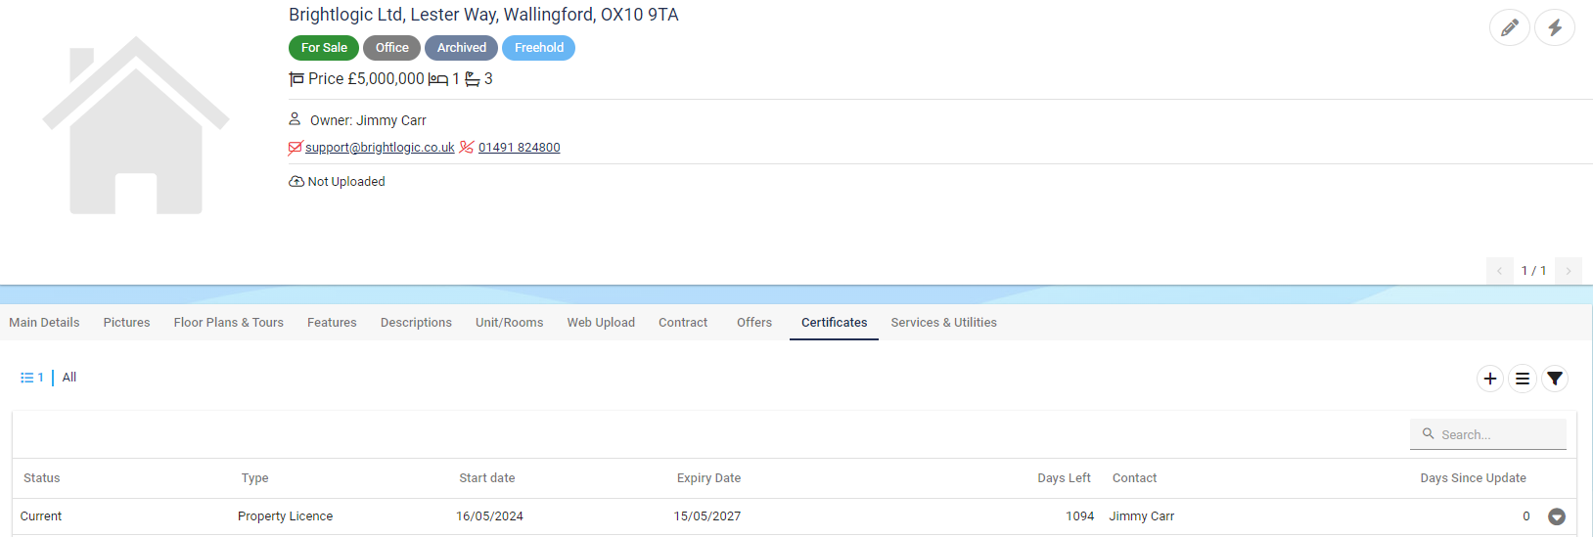Click start date 16/05/2024 cell
Screen dimensions: 1593x537
489,516
